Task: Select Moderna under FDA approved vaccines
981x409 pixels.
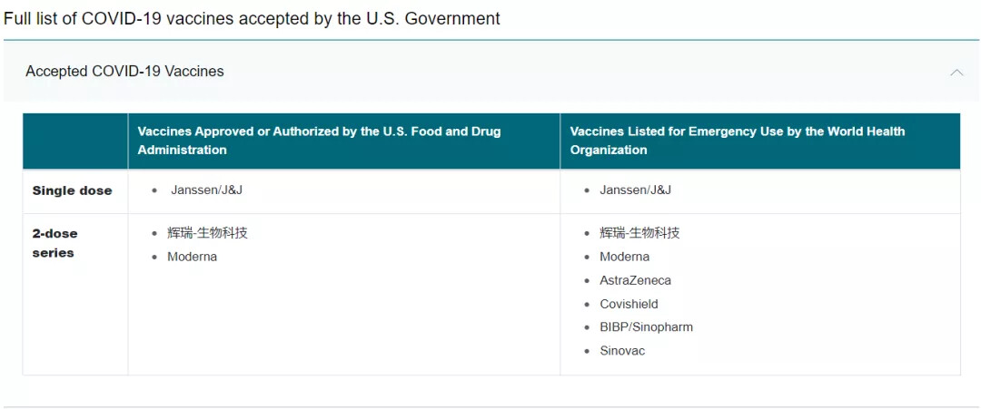Action: (x=192, y=257)
